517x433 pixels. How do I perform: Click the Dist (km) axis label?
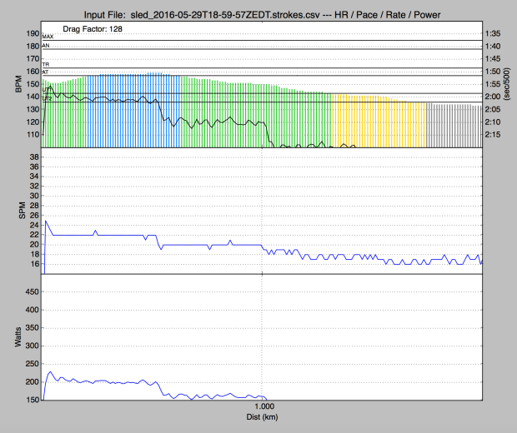262,416
